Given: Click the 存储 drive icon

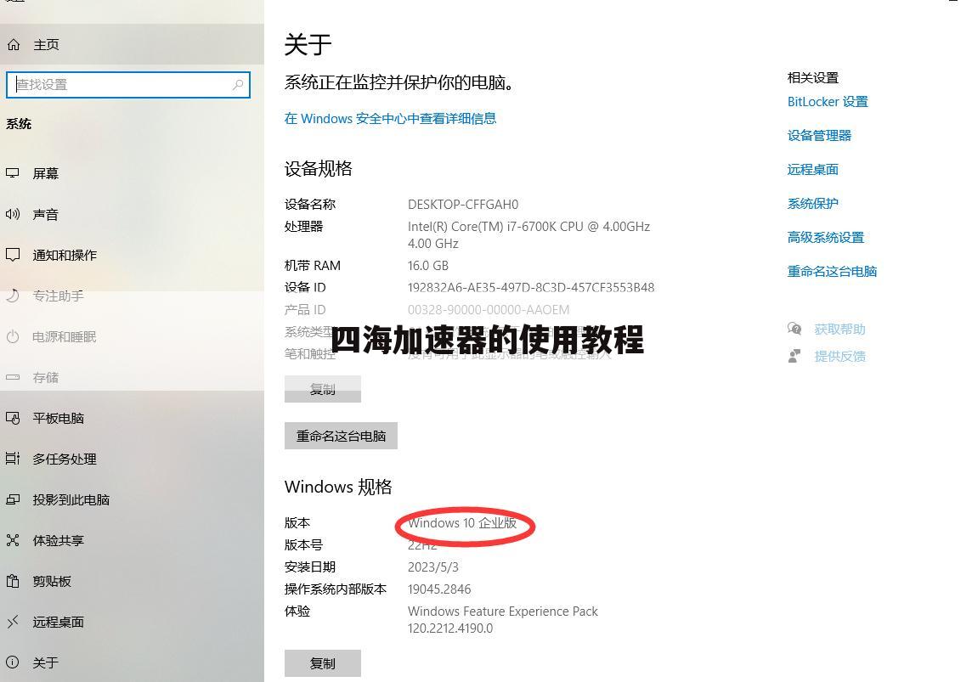Looking at the screenshot, I should [13, 376].
